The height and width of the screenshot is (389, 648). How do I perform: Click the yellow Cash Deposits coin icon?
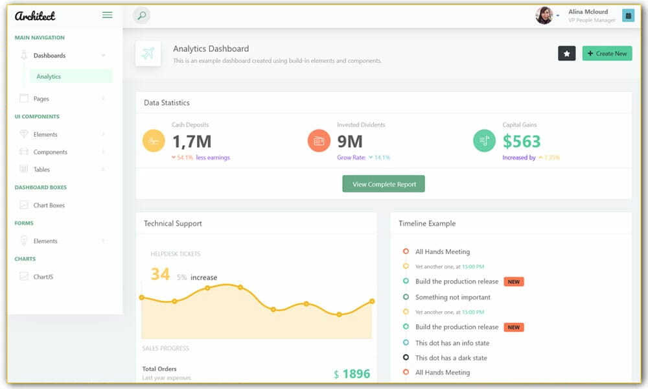click(x=153, y=140)
